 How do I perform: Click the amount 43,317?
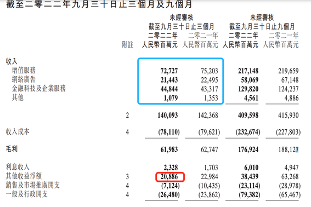tap(210, 89)
